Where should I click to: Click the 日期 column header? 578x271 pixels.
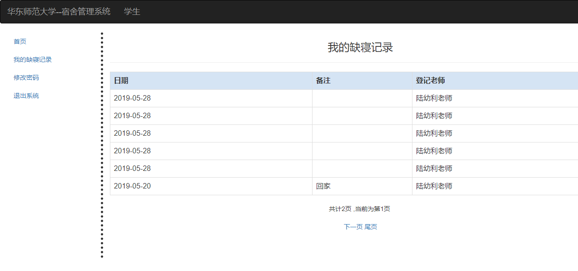point(121,81)
